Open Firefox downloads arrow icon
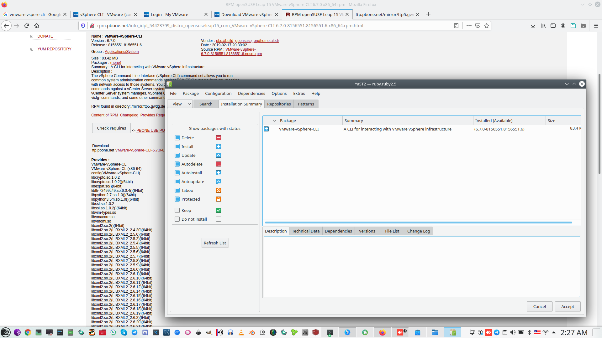 point(533,26)
